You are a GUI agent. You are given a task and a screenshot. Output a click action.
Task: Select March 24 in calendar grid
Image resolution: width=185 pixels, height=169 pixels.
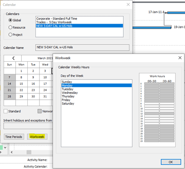click(45, 90)
